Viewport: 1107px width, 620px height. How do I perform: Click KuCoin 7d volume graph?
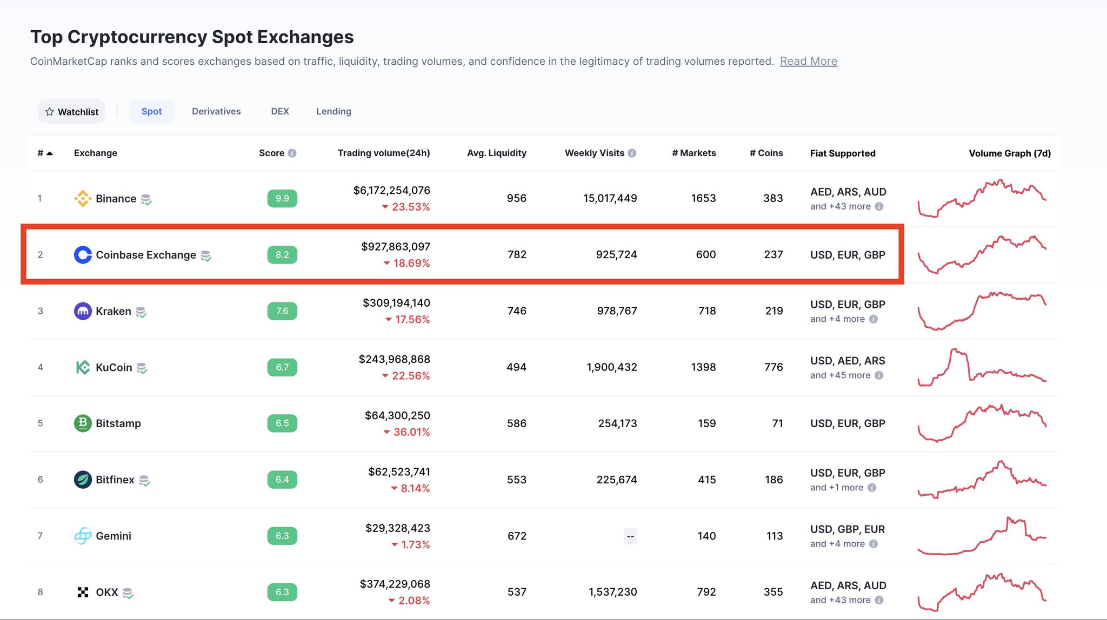[982, 367]
